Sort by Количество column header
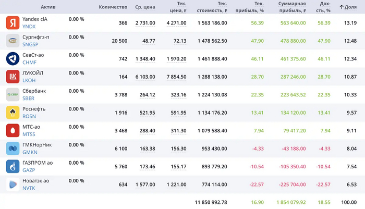Viewport: 365px width, 209px height. pyautogui.click(x=113, y=7)
